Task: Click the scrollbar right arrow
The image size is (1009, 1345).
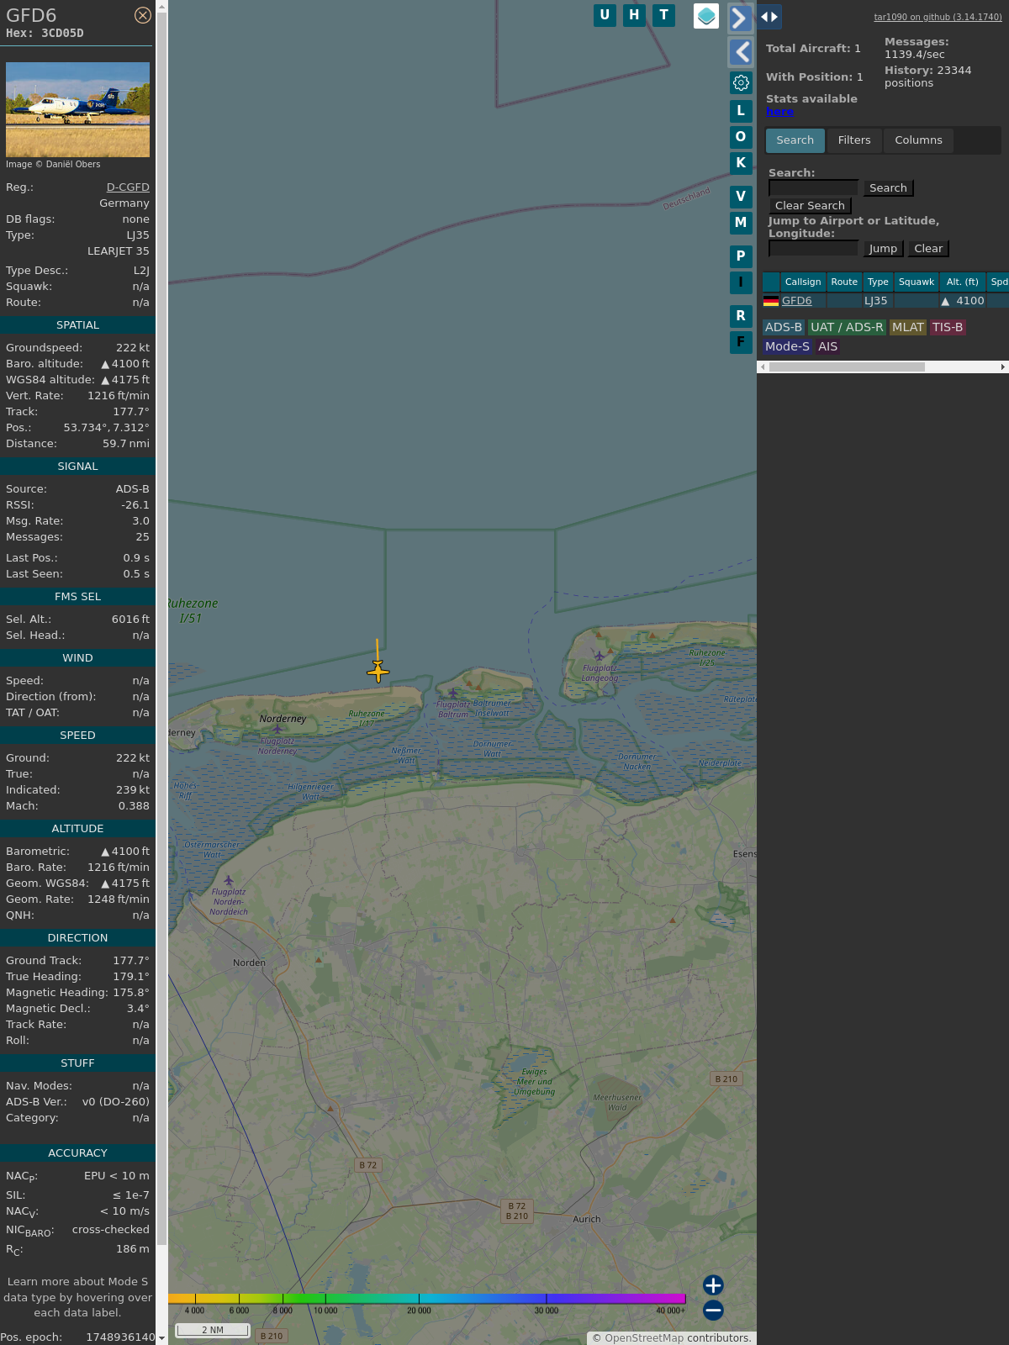Action: [1003, 367]
